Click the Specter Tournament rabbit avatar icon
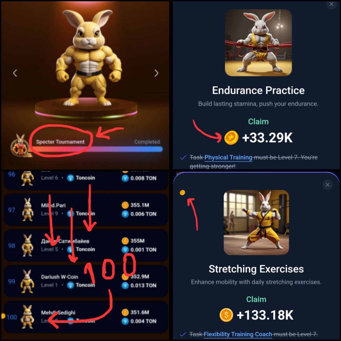Viewport: 341px width, 341px height. (x=21, y=145)
